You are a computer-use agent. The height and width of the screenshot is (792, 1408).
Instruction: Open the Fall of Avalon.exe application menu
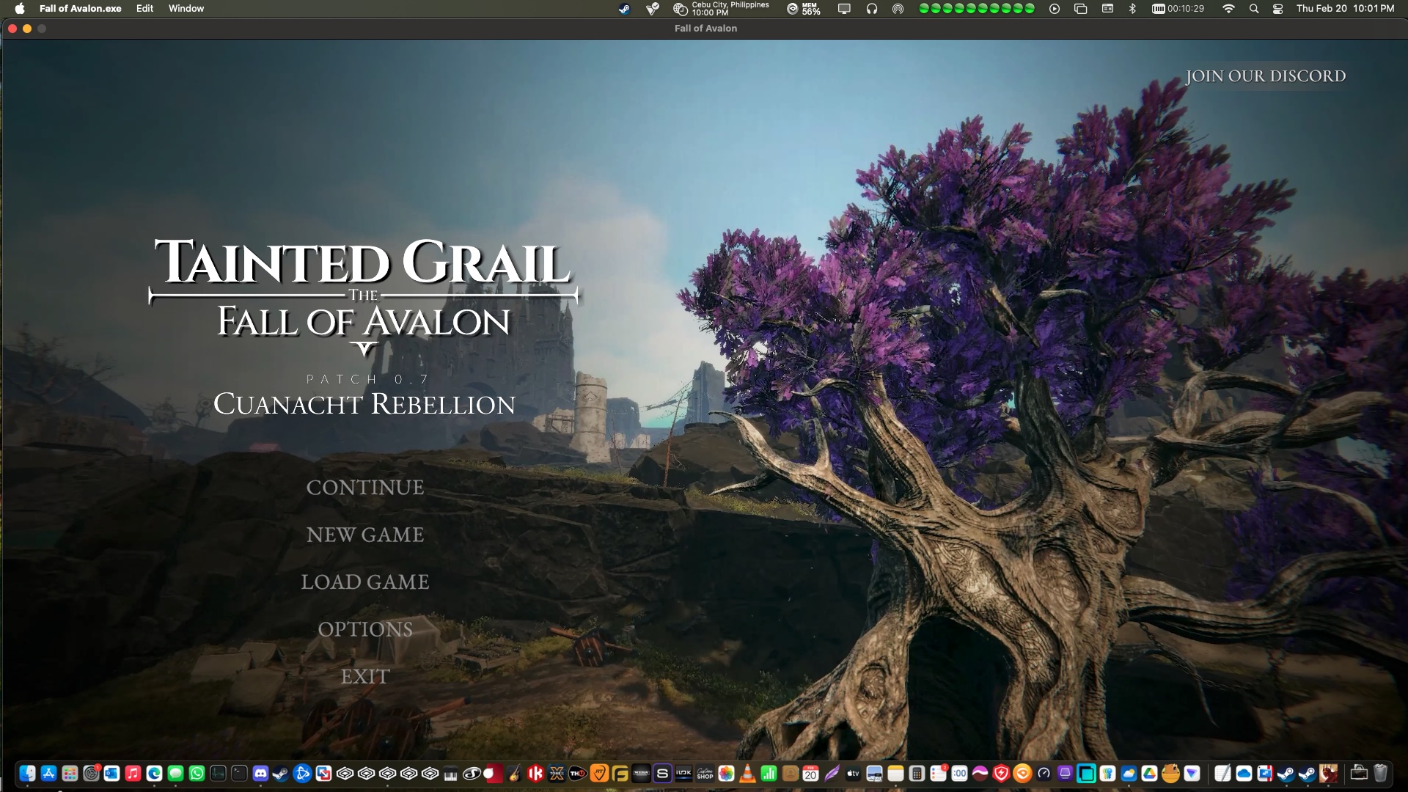pyautogui.click(x=79, y=8)
